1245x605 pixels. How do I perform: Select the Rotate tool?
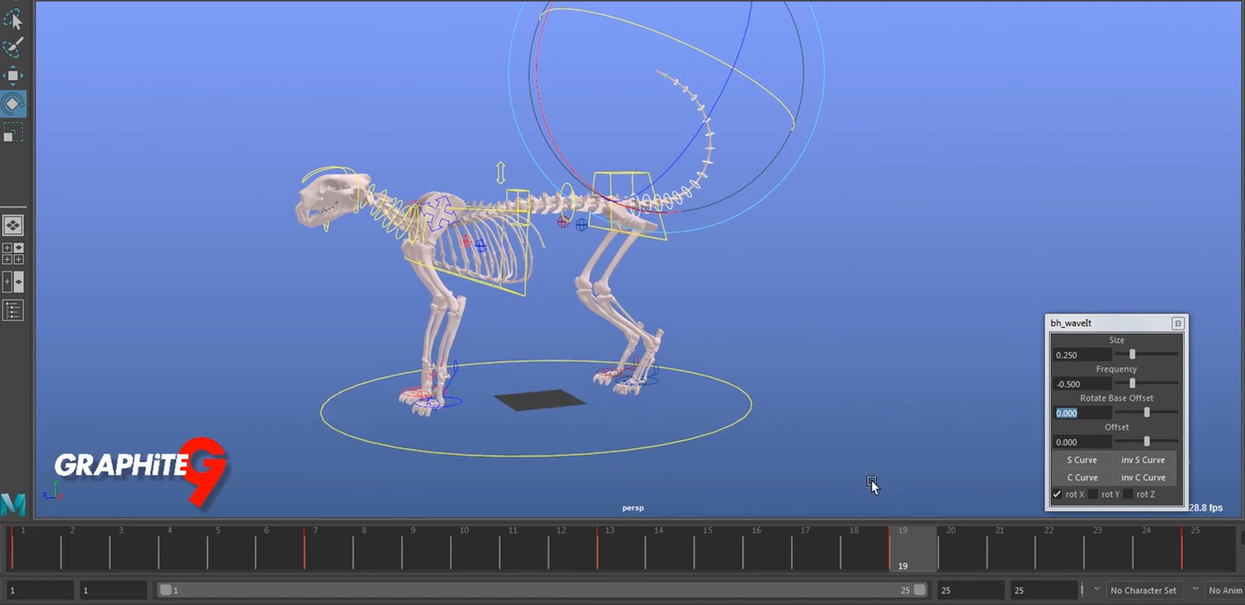[13, 104]
